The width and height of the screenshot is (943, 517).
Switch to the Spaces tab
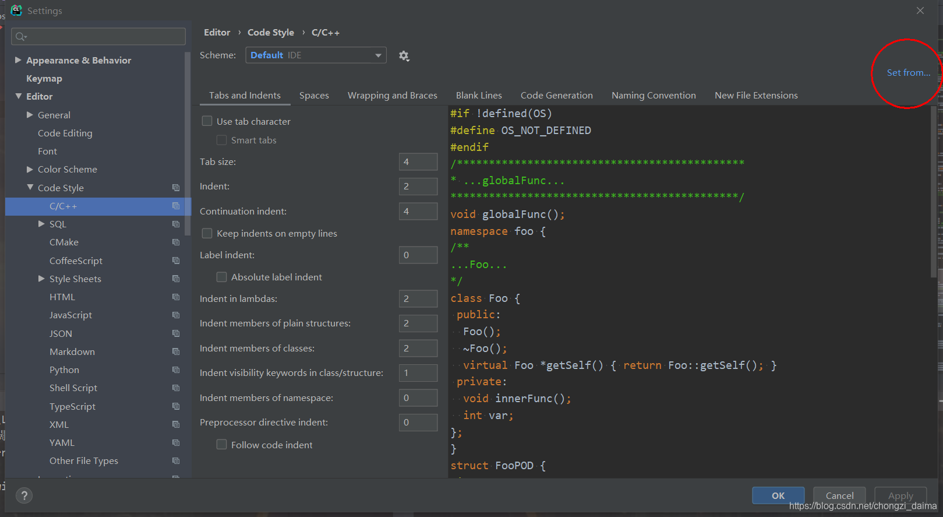pyautogui.click(x=314, y=95)
